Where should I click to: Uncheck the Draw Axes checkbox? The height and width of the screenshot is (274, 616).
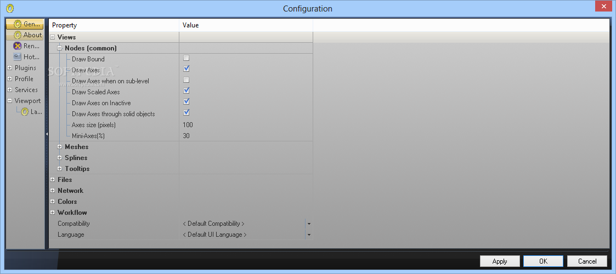pos(187,68)
